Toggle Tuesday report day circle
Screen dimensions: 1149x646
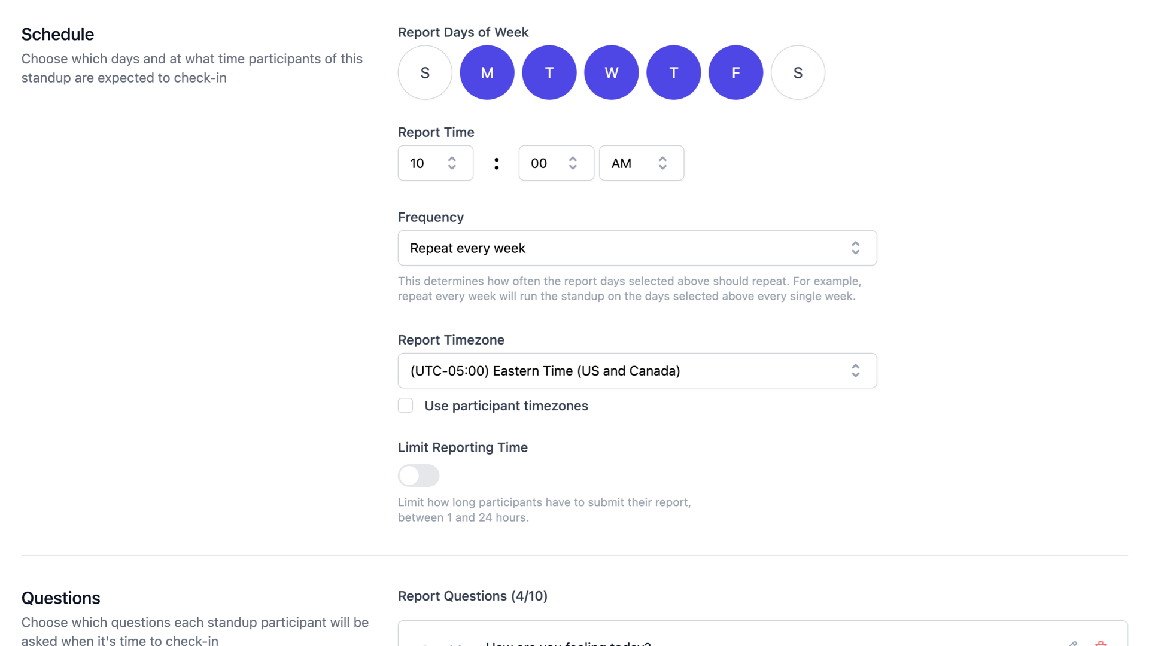point(549,72)
